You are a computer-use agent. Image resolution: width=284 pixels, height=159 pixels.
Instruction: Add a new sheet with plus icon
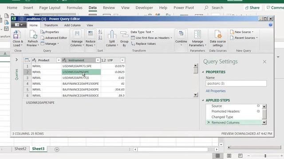pos(57,149)
